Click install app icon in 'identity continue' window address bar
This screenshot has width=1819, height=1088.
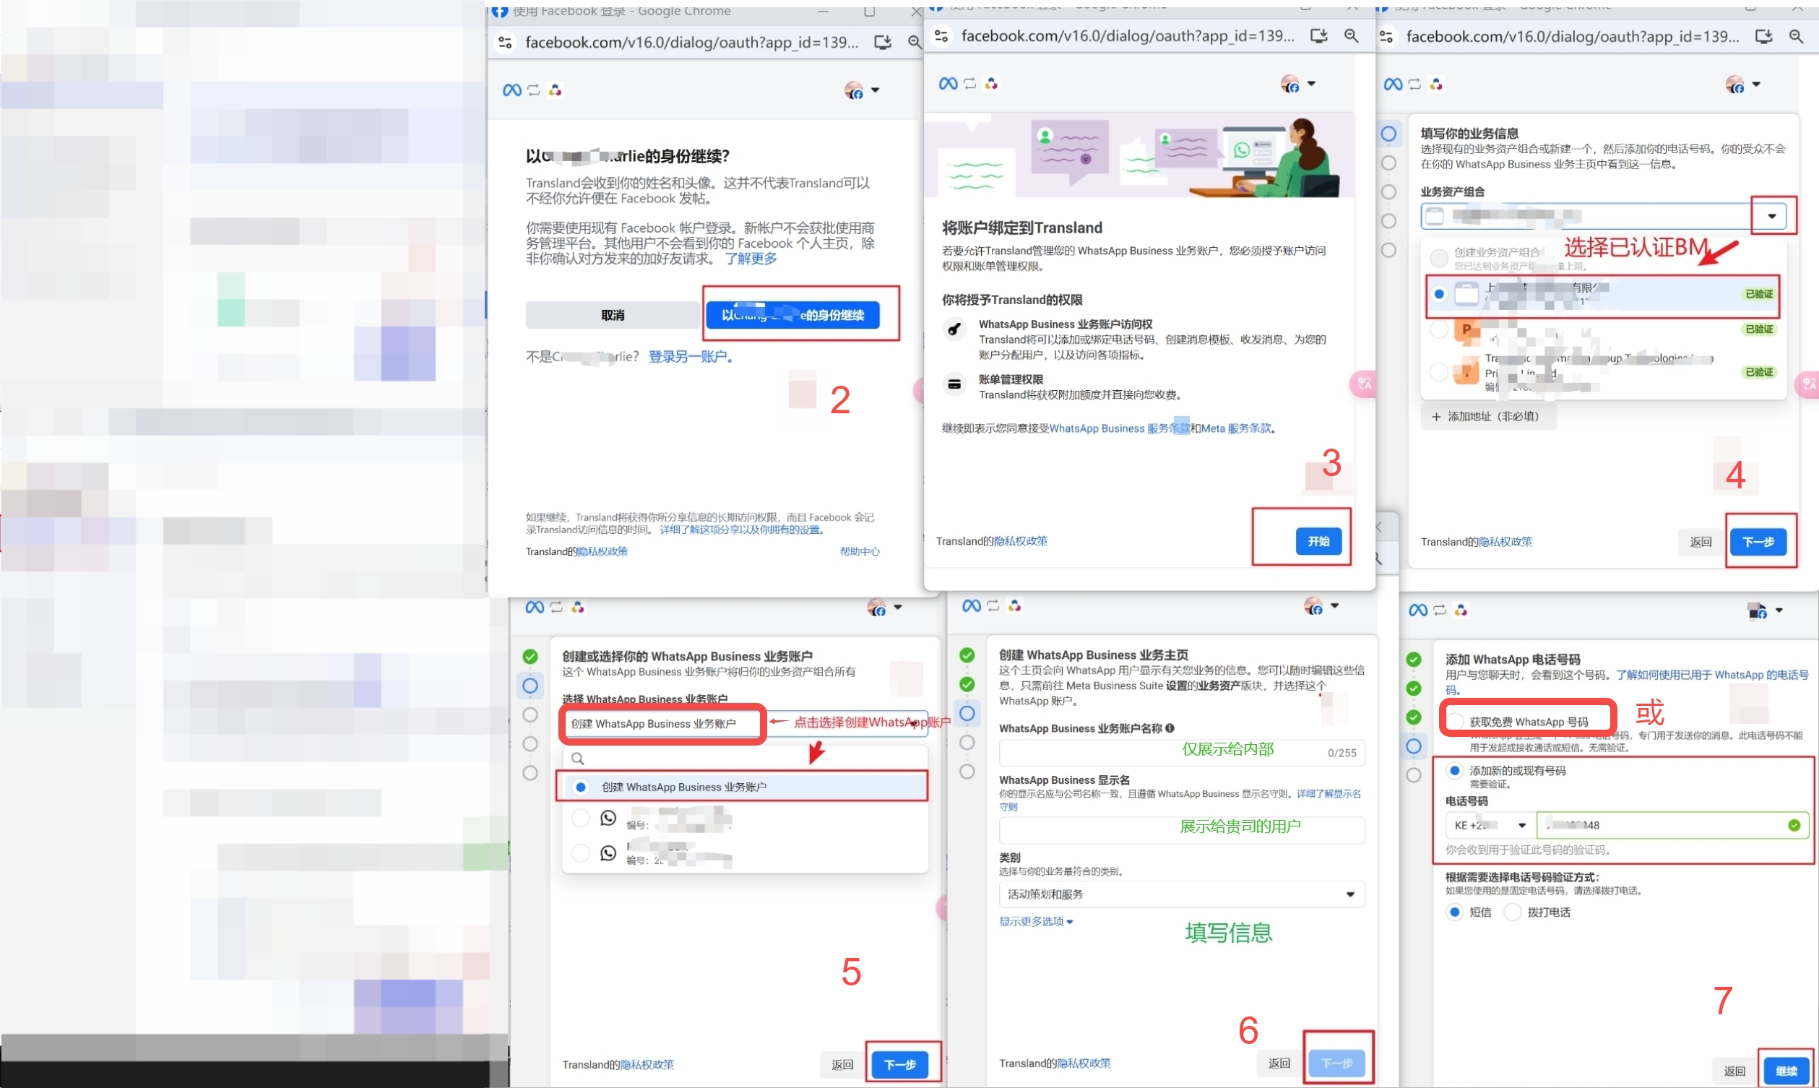point(883,43)
